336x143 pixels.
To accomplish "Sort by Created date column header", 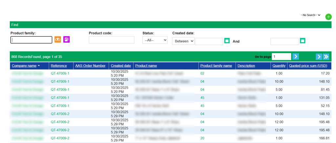I will pos(121,66).
